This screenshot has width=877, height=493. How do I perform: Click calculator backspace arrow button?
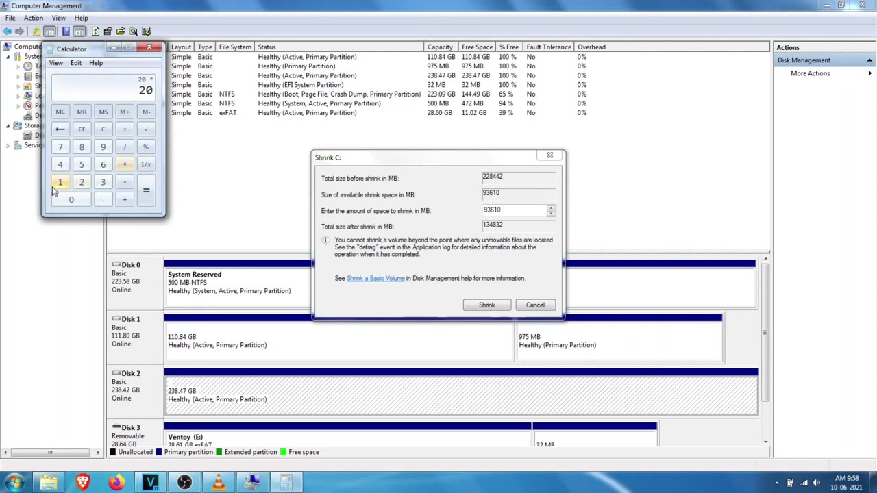60,129
